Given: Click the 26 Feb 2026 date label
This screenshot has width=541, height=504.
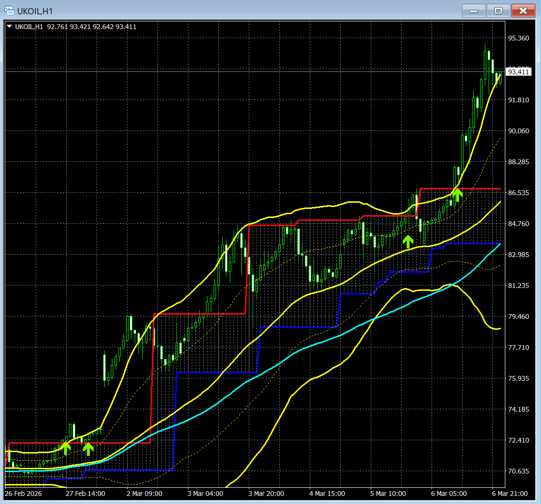Looking at the screenshot, I should pyautogui.click(x=23, y=494).
